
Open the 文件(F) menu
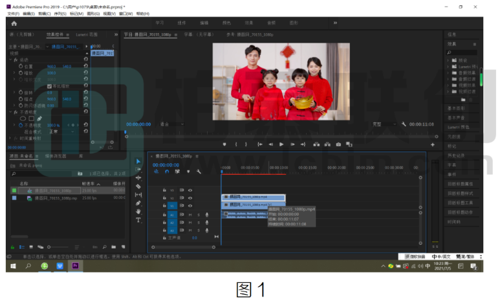(x=14, y=14)
